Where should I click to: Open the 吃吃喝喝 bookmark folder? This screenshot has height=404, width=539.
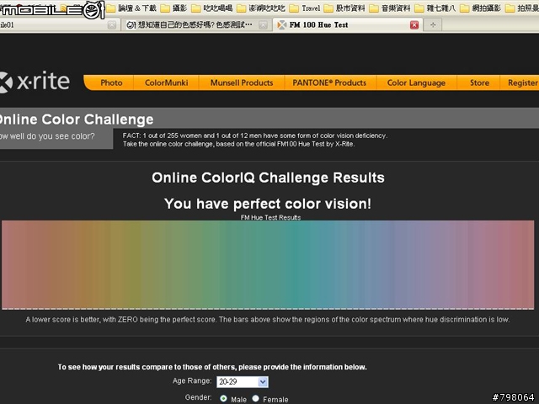pyautogui.click(x=211, y=8)
